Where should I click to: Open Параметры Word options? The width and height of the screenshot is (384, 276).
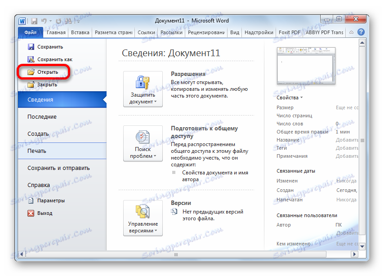click(x=46, y=200)
